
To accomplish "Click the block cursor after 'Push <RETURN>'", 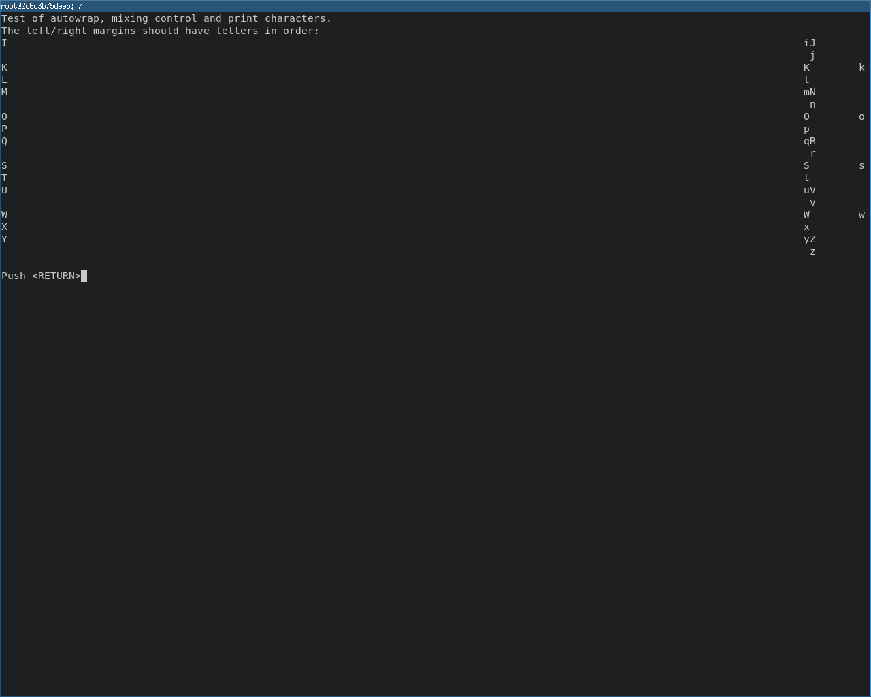I will tap(84, 276).
